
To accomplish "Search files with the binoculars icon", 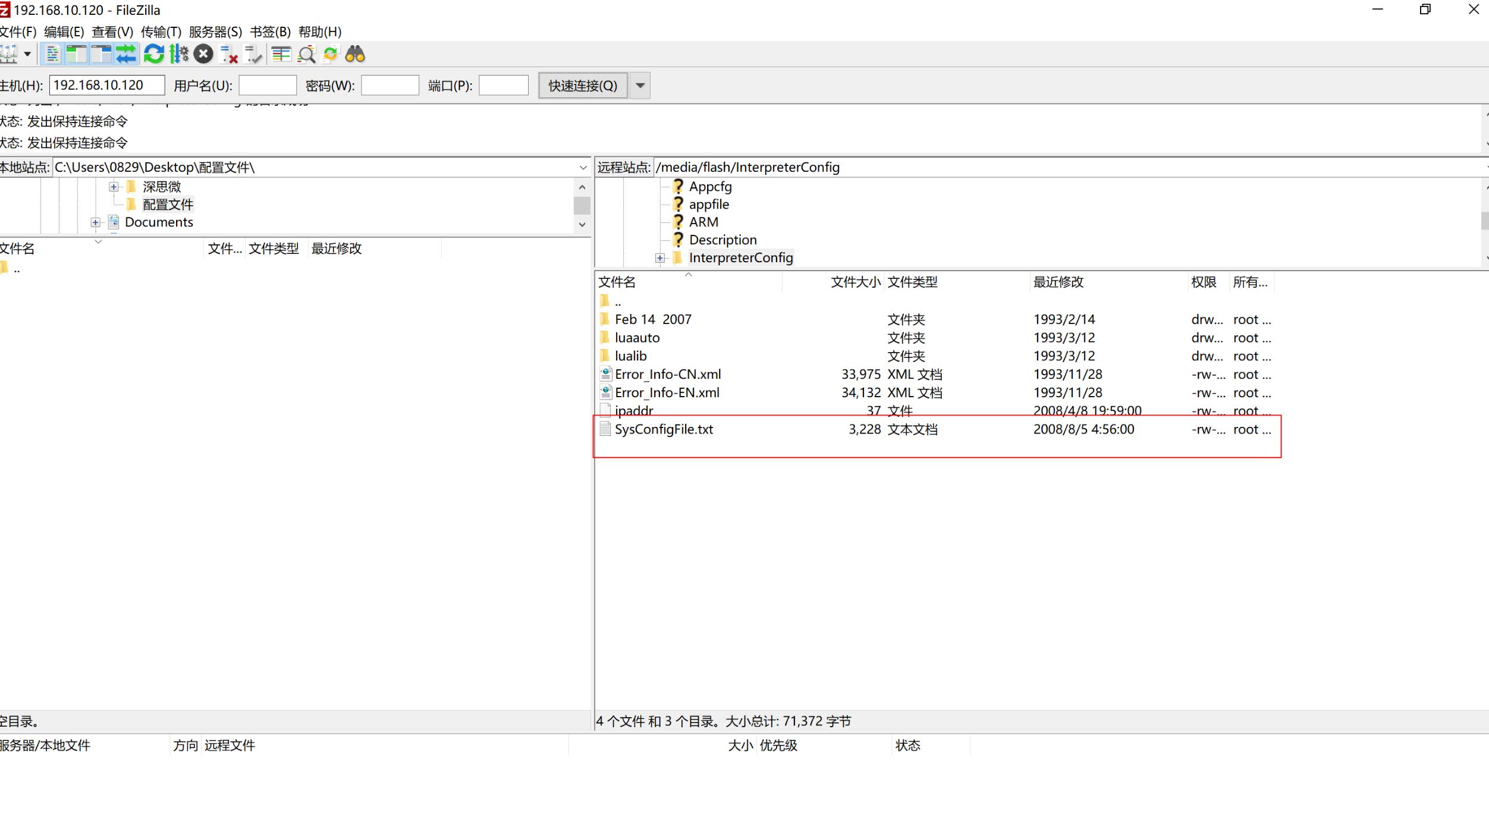I will pyautogui.click(x=355, y=54).
